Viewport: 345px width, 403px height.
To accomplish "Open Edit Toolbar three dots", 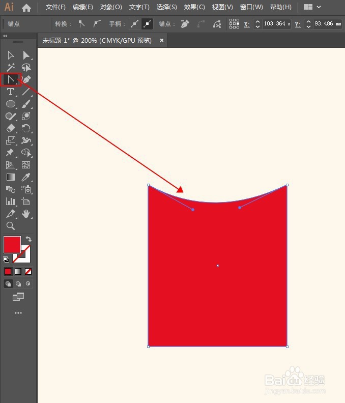I will click(18, 313).
